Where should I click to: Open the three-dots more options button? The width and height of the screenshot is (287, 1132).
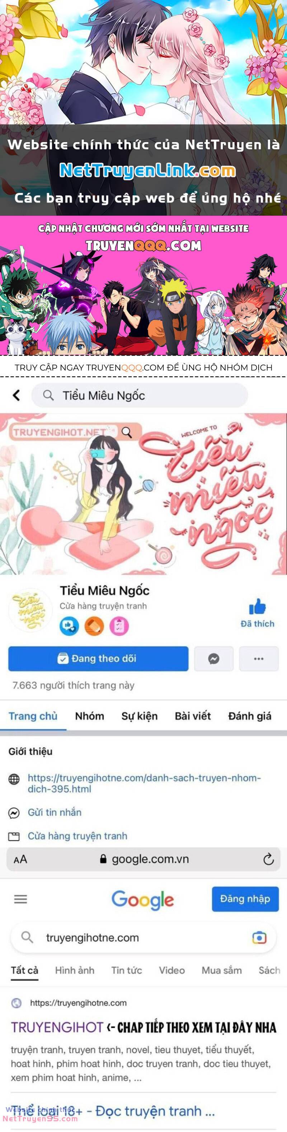coord(259,659)
